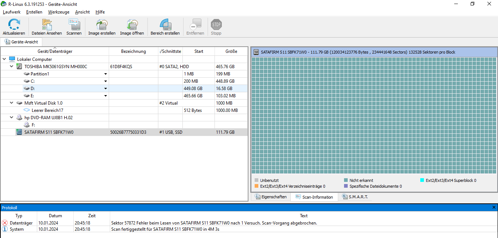Switch to the Eigenschaften tab
The image size is (498, 238).
coord(271,197)
